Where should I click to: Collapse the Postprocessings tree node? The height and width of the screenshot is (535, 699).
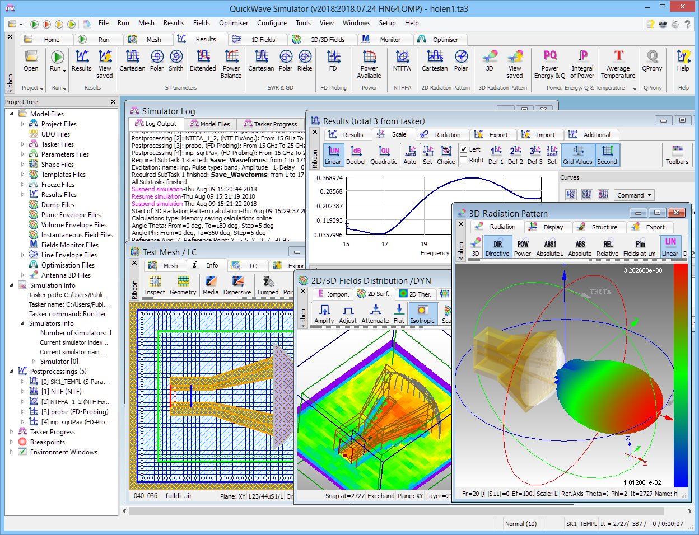coord(12,372)
